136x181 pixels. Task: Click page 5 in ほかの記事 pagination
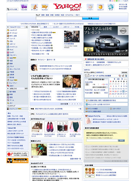click(80, 104)
